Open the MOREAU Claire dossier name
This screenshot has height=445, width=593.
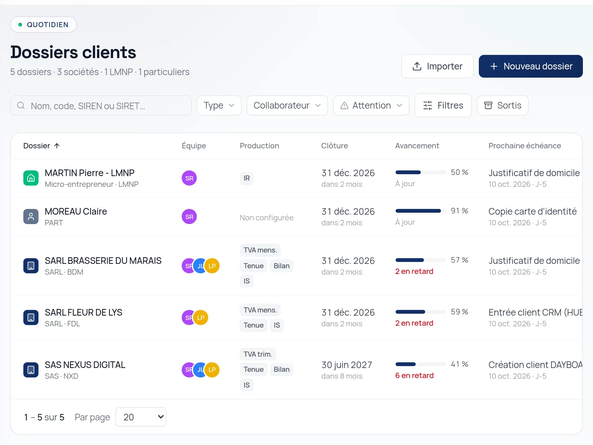click(x=76, y=211)
